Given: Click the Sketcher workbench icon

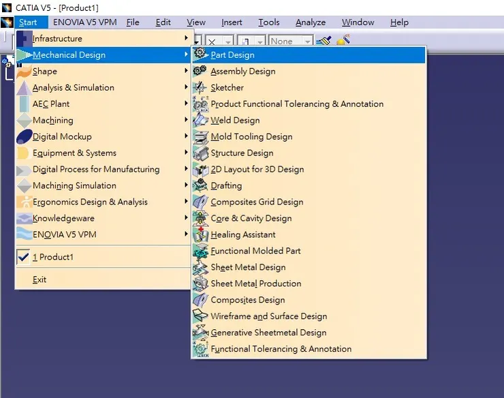Looking at the screenshot, I should coord(200,87).
